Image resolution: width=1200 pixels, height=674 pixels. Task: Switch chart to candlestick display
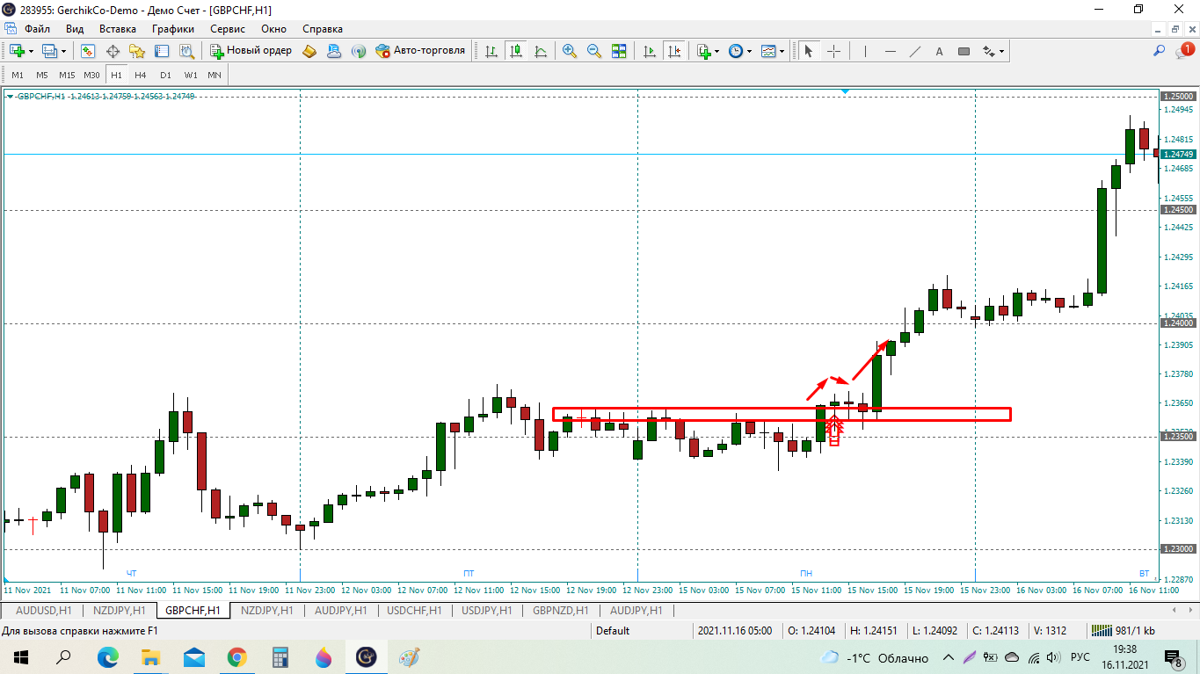tap(516, 51)
